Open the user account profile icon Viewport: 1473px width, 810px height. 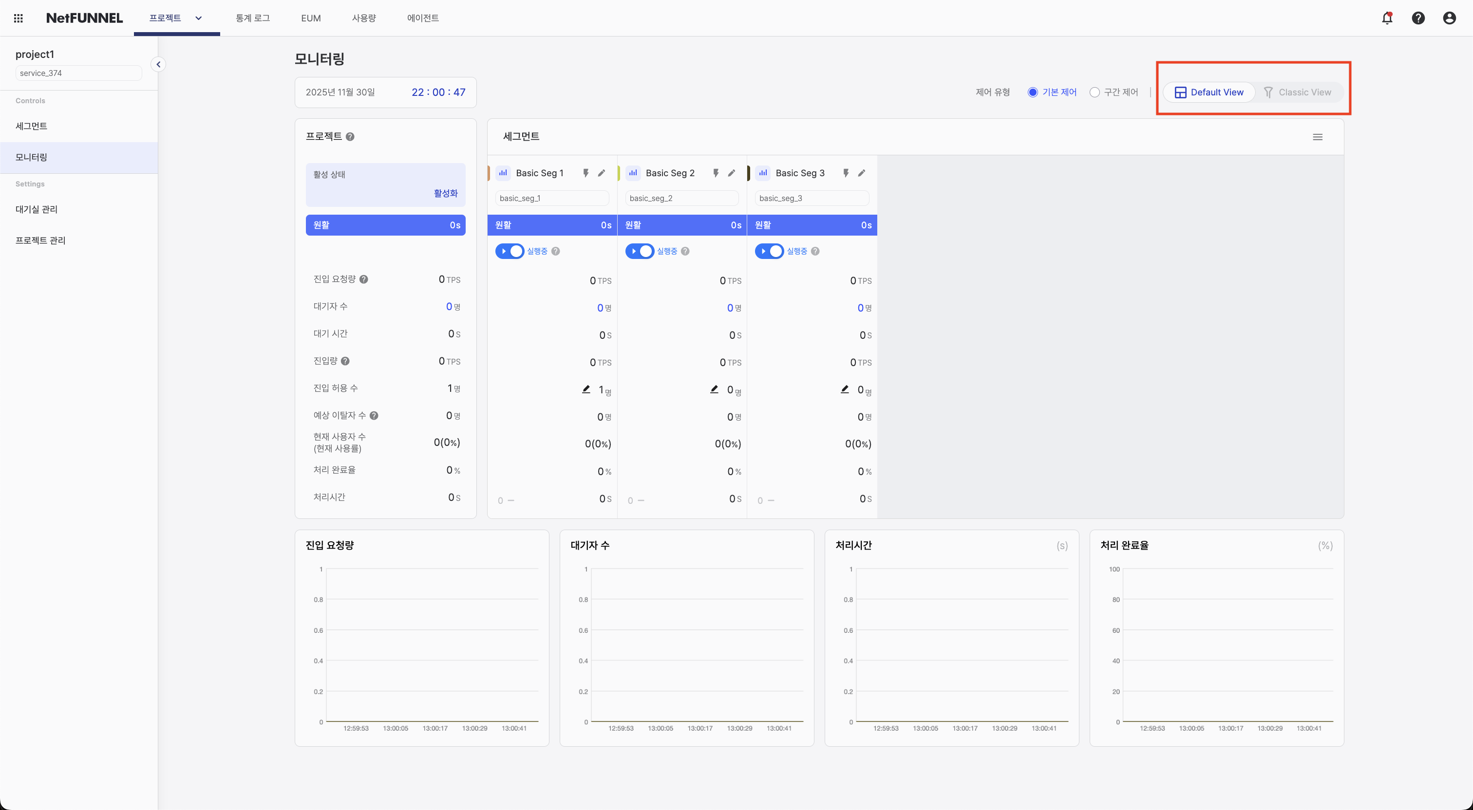click(1450, 18)
